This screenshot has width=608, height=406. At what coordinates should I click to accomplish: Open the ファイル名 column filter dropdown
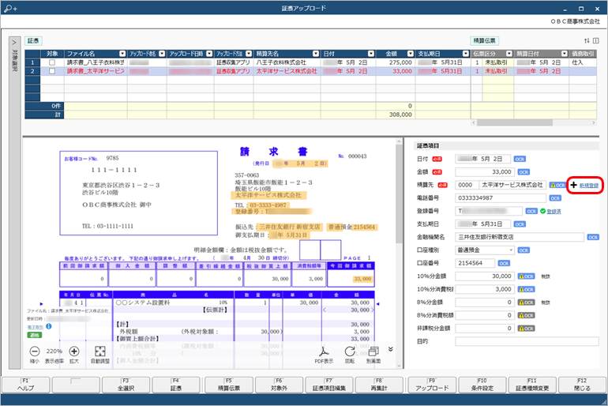pos(122,54)
